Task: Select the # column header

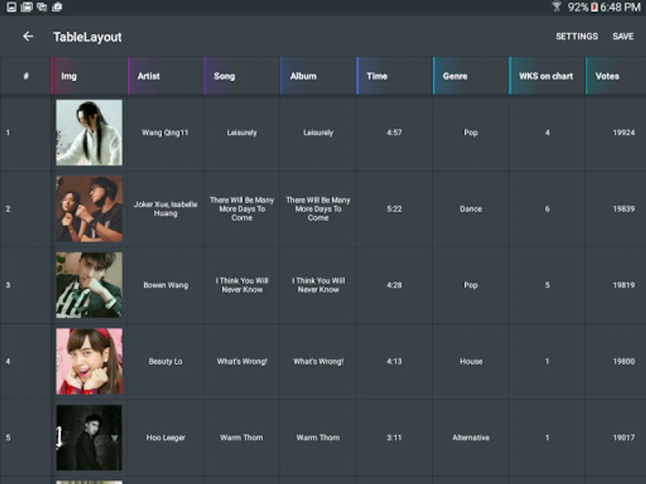Action: point(26,76)
